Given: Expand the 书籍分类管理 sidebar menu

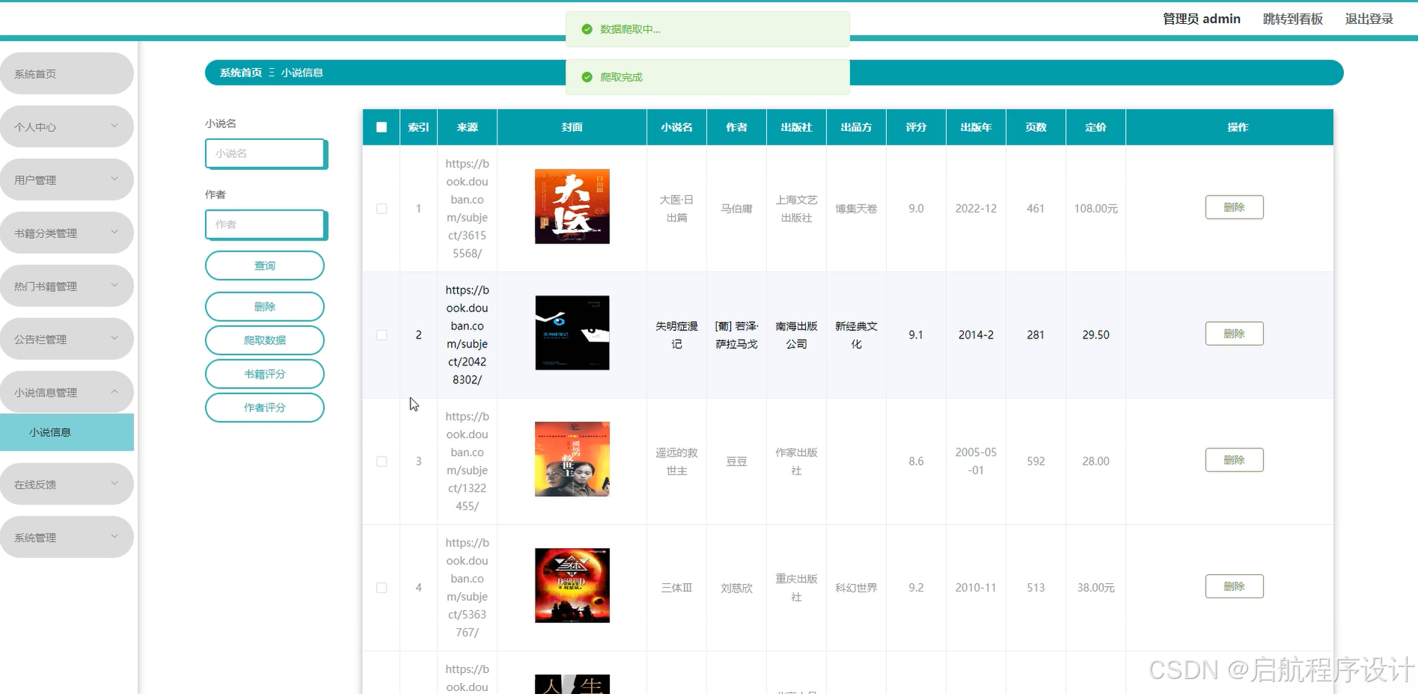Looking at the screenshot, I should click(x=67, y=233).
